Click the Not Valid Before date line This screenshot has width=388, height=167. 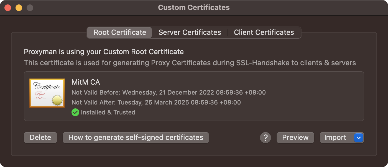click(169, 92)
